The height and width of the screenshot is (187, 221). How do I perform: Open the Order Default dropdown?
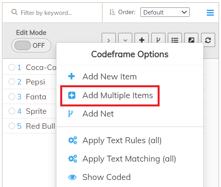(165, 12)
